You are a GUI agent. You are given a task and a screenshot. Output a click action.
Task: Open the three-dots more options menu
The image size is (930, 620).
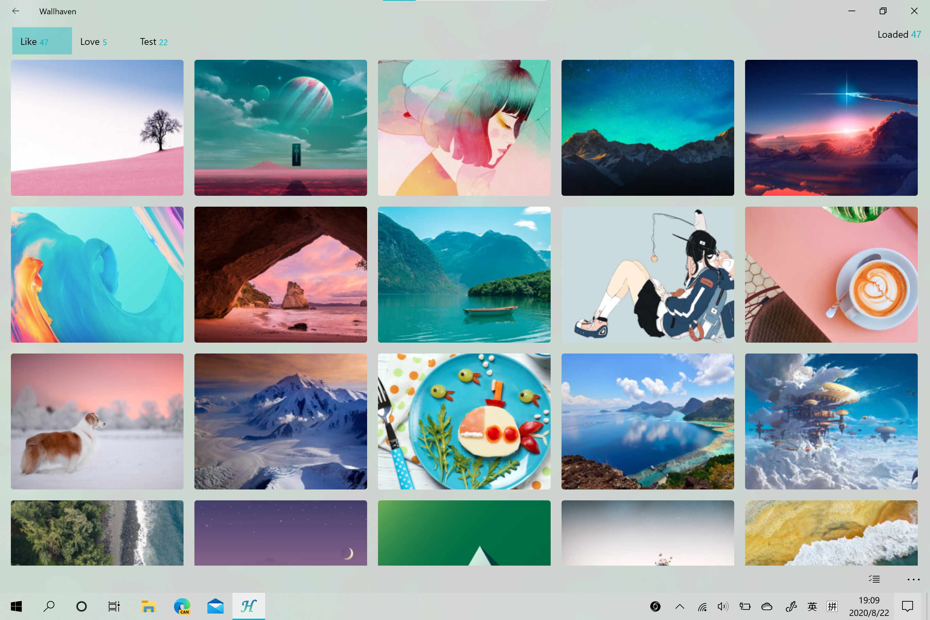913,579
